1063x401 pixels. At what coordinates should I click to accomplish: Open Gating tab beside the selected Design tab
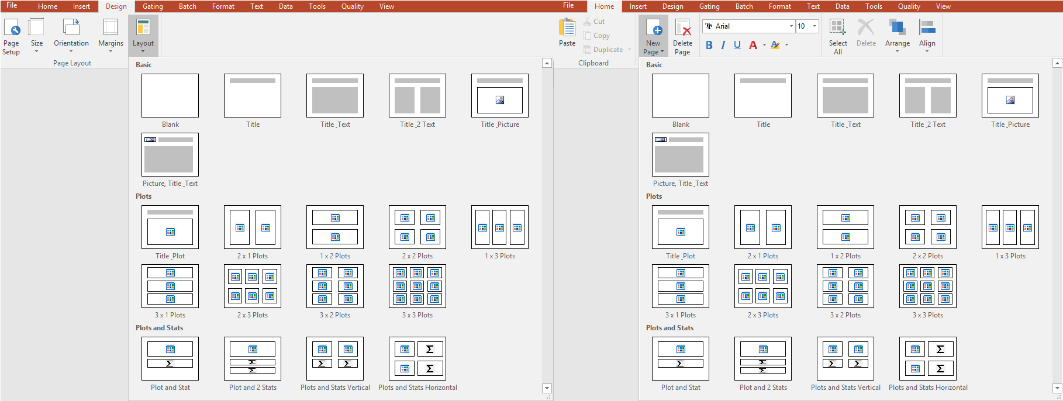(x=153, y=6)
